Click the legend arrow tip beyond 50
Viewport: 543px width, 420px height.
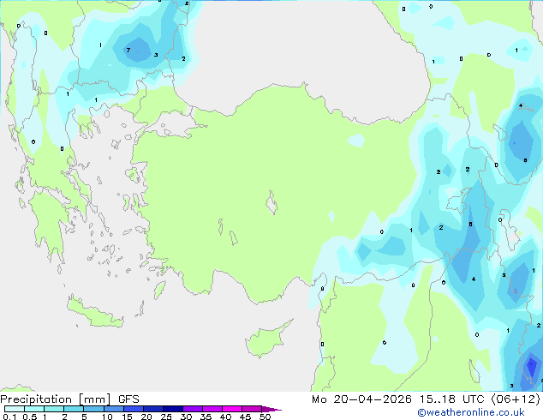click(271, 409)
